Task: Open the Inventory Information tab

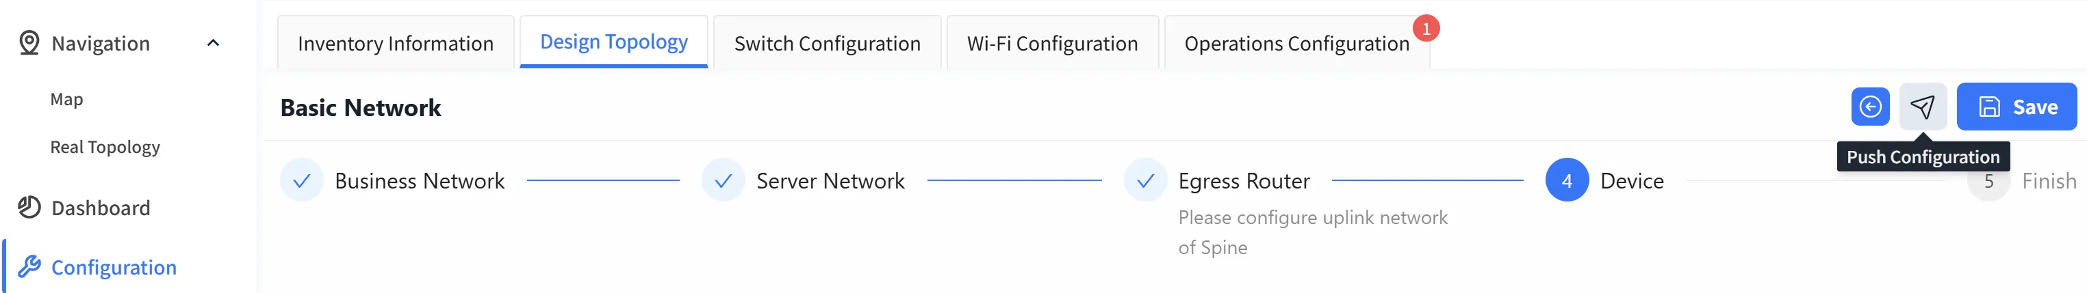Action: [x=396, y=43]
